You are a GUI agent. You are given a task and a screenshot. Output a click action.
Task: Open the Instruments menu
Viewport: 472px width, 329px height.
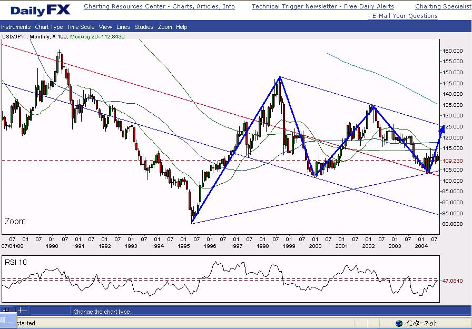click(x=16, y=27)
